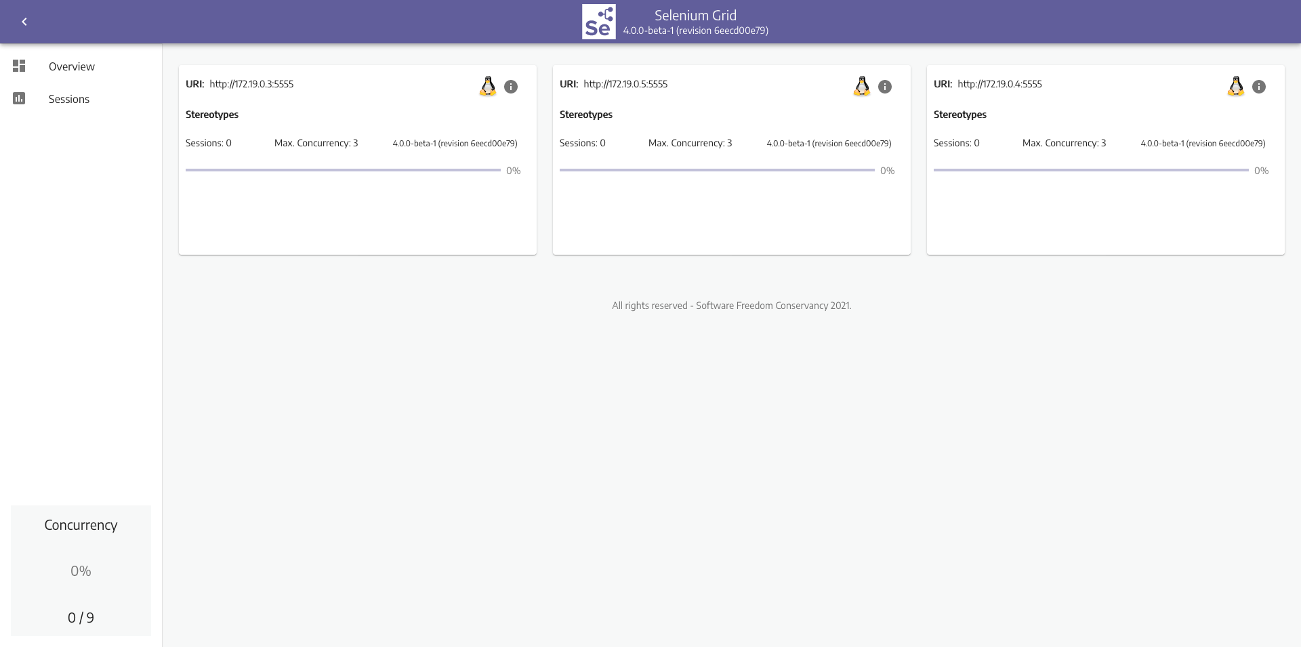This screenshot has height=647, width=1301.
Task: Click the Selenium Grid title
Action: point(695,16)
